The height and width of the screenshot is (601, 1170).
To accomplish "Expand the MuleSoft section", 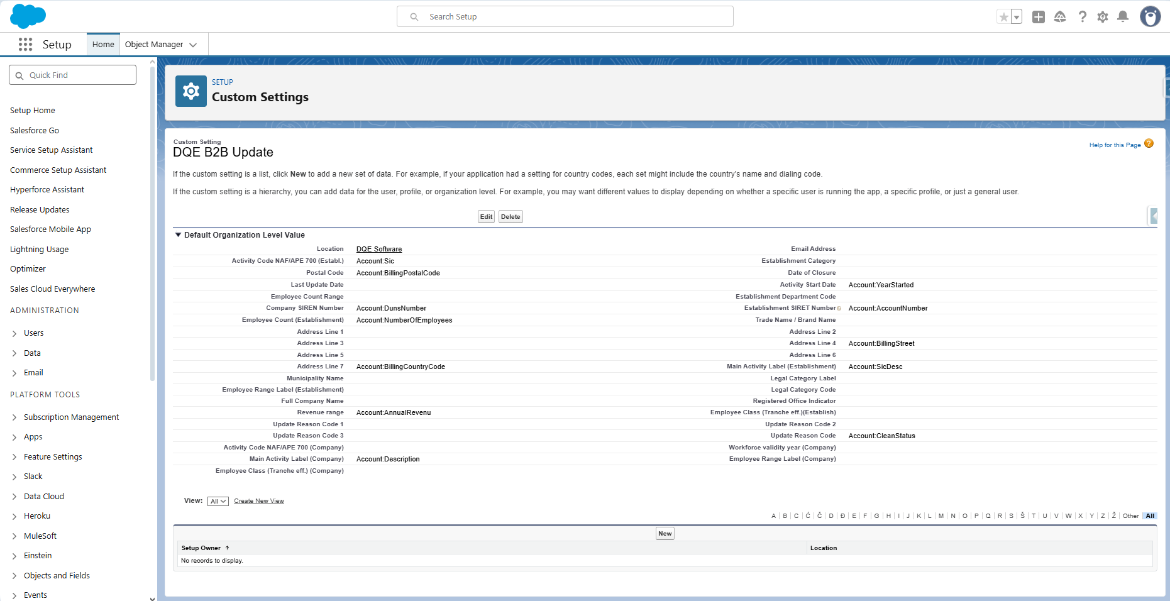I will tap(14, 536).
